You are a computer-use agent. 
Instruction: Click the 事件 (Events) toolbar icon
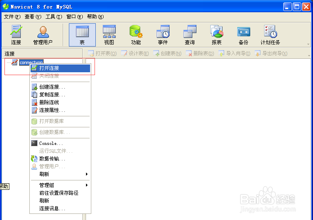pos(163,35)
